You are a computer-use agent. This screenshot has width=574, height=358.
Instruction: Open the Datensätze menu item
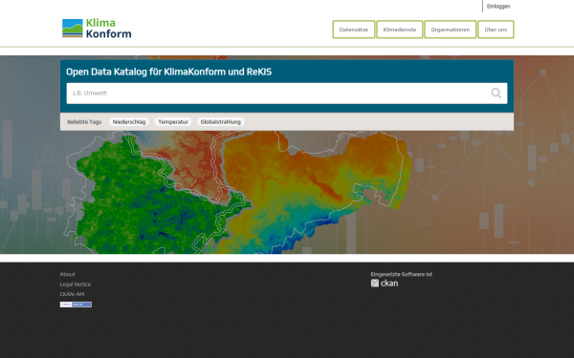[354, 30]
